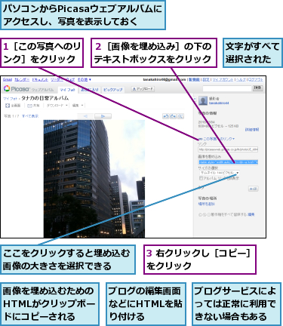Go to the next photo arrow
Screen dimensions: 283x326
pos(103,116)
